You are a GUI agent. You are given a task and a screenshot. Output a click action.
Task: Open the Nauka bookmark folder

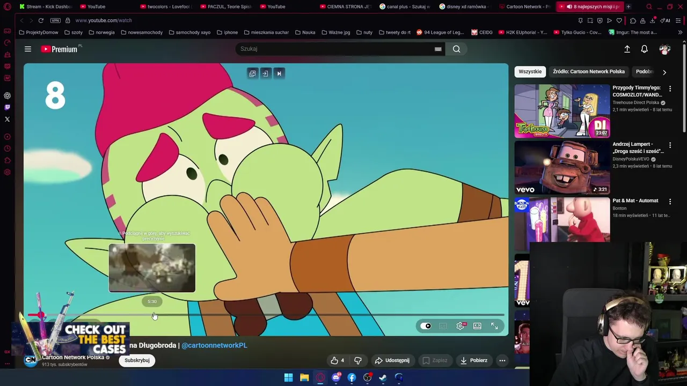[x=305, y=32]
